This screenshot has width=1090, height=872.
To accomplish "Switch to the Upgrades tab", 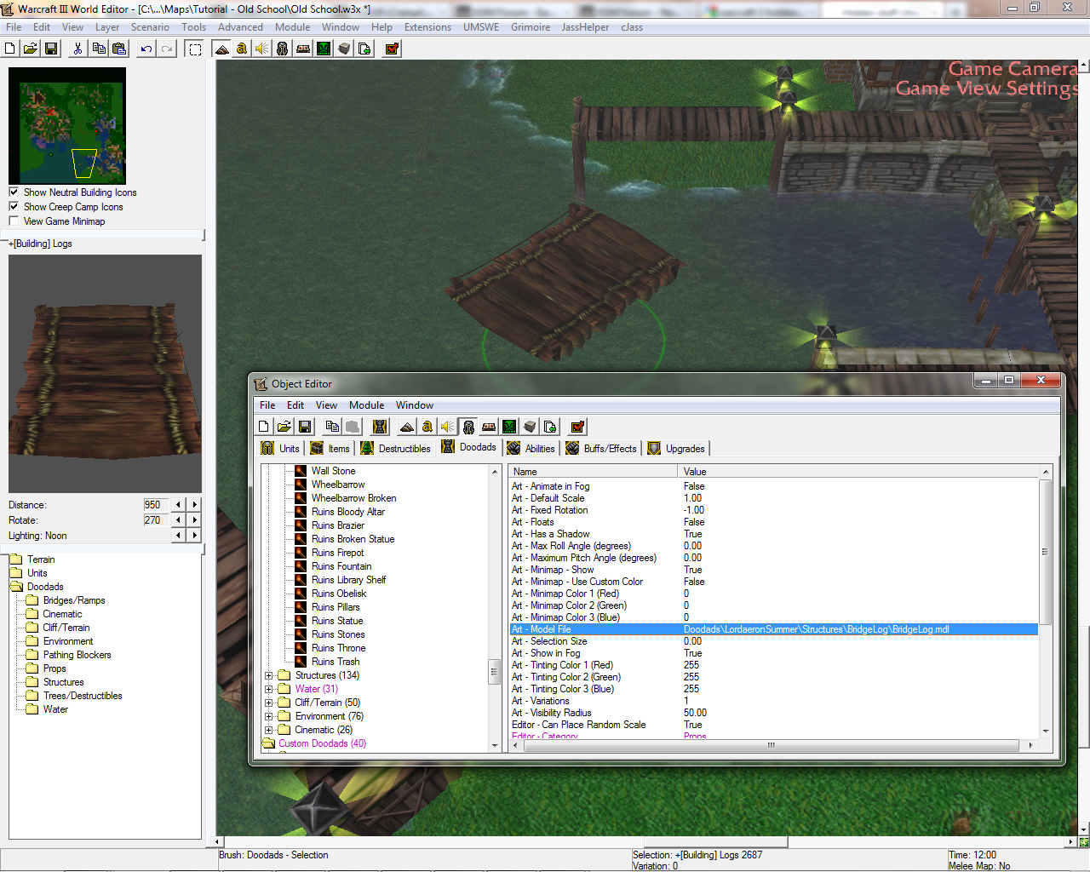I will (677, 449).
